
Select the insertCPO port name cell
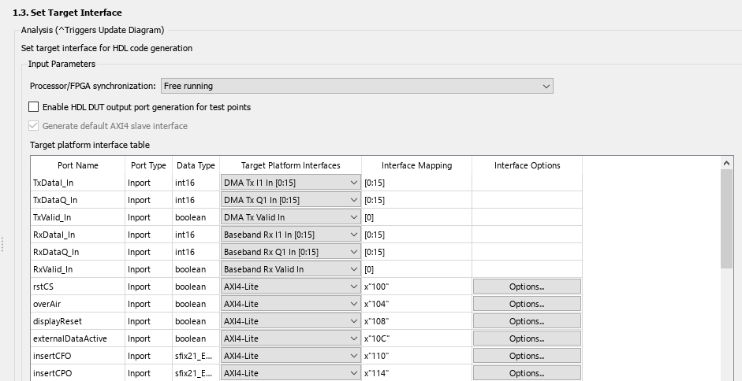coord(77,373)
